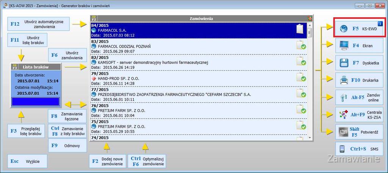This screenshot has height=173, width=388.
Task: Exit with Esc Wyjście button
Action: pos(27,161)
